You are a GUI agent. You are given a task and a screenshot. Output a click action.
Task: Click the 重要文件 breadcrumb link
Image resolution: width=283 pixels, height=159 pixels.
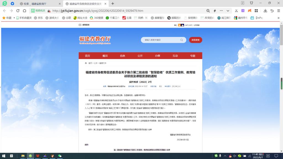[x=103, y=63]
